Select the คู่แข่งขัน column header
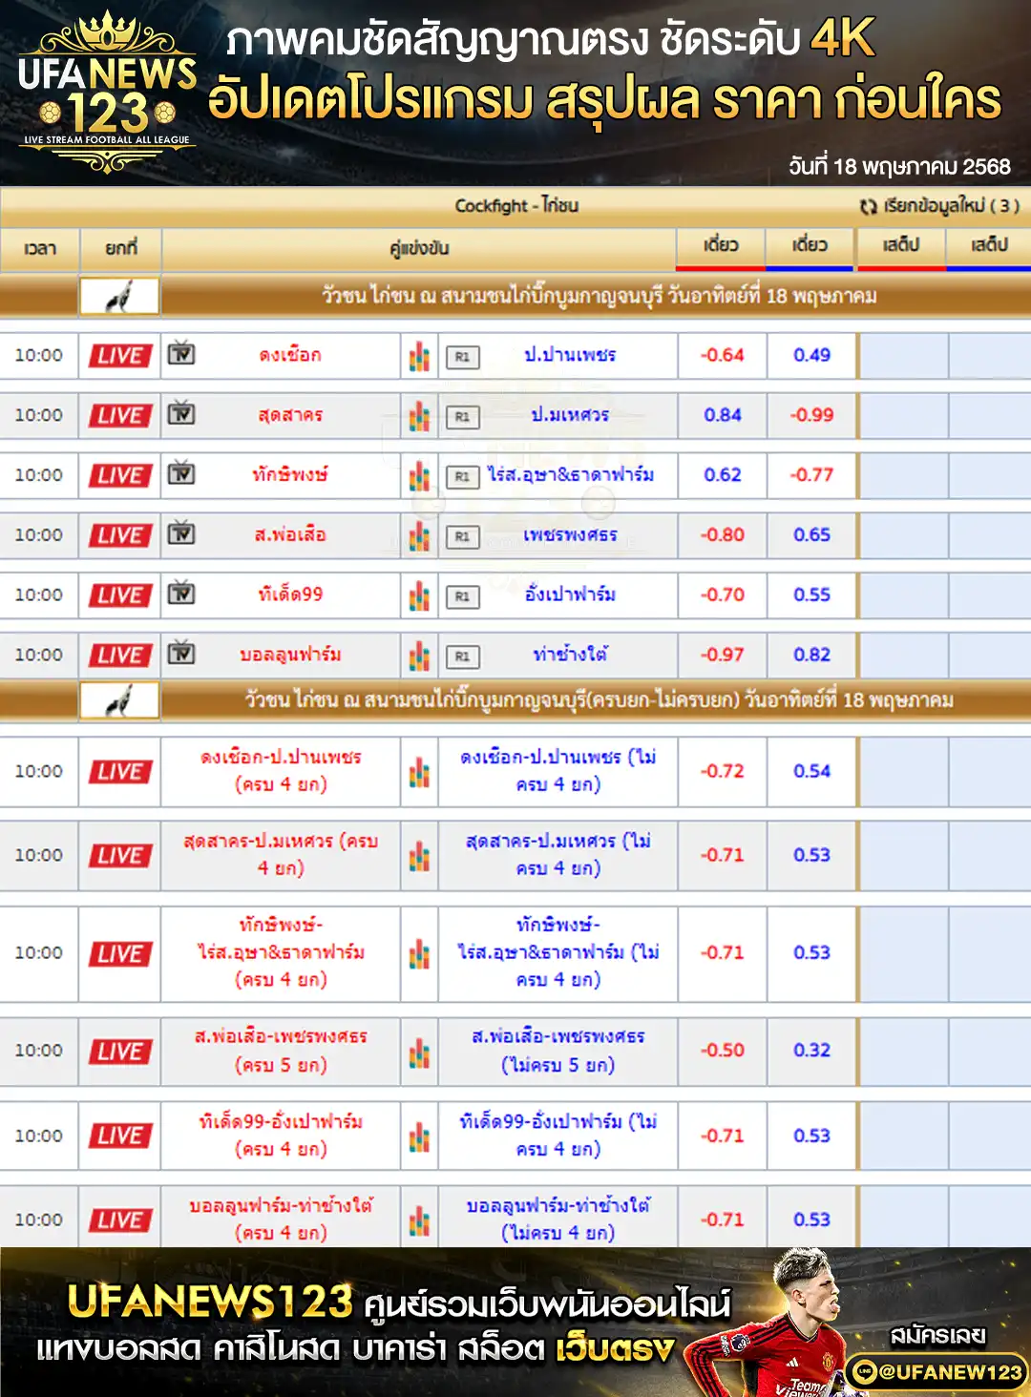 419,248
